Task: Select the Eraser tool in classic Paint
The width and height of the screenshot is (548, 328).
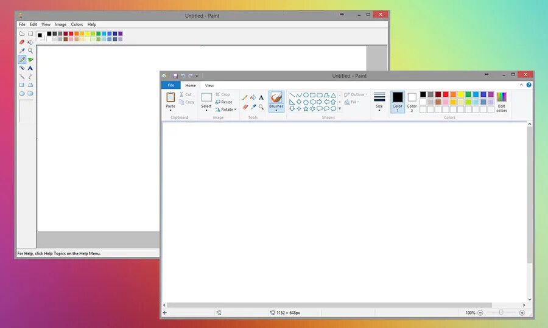Action: tap(22, 42)
